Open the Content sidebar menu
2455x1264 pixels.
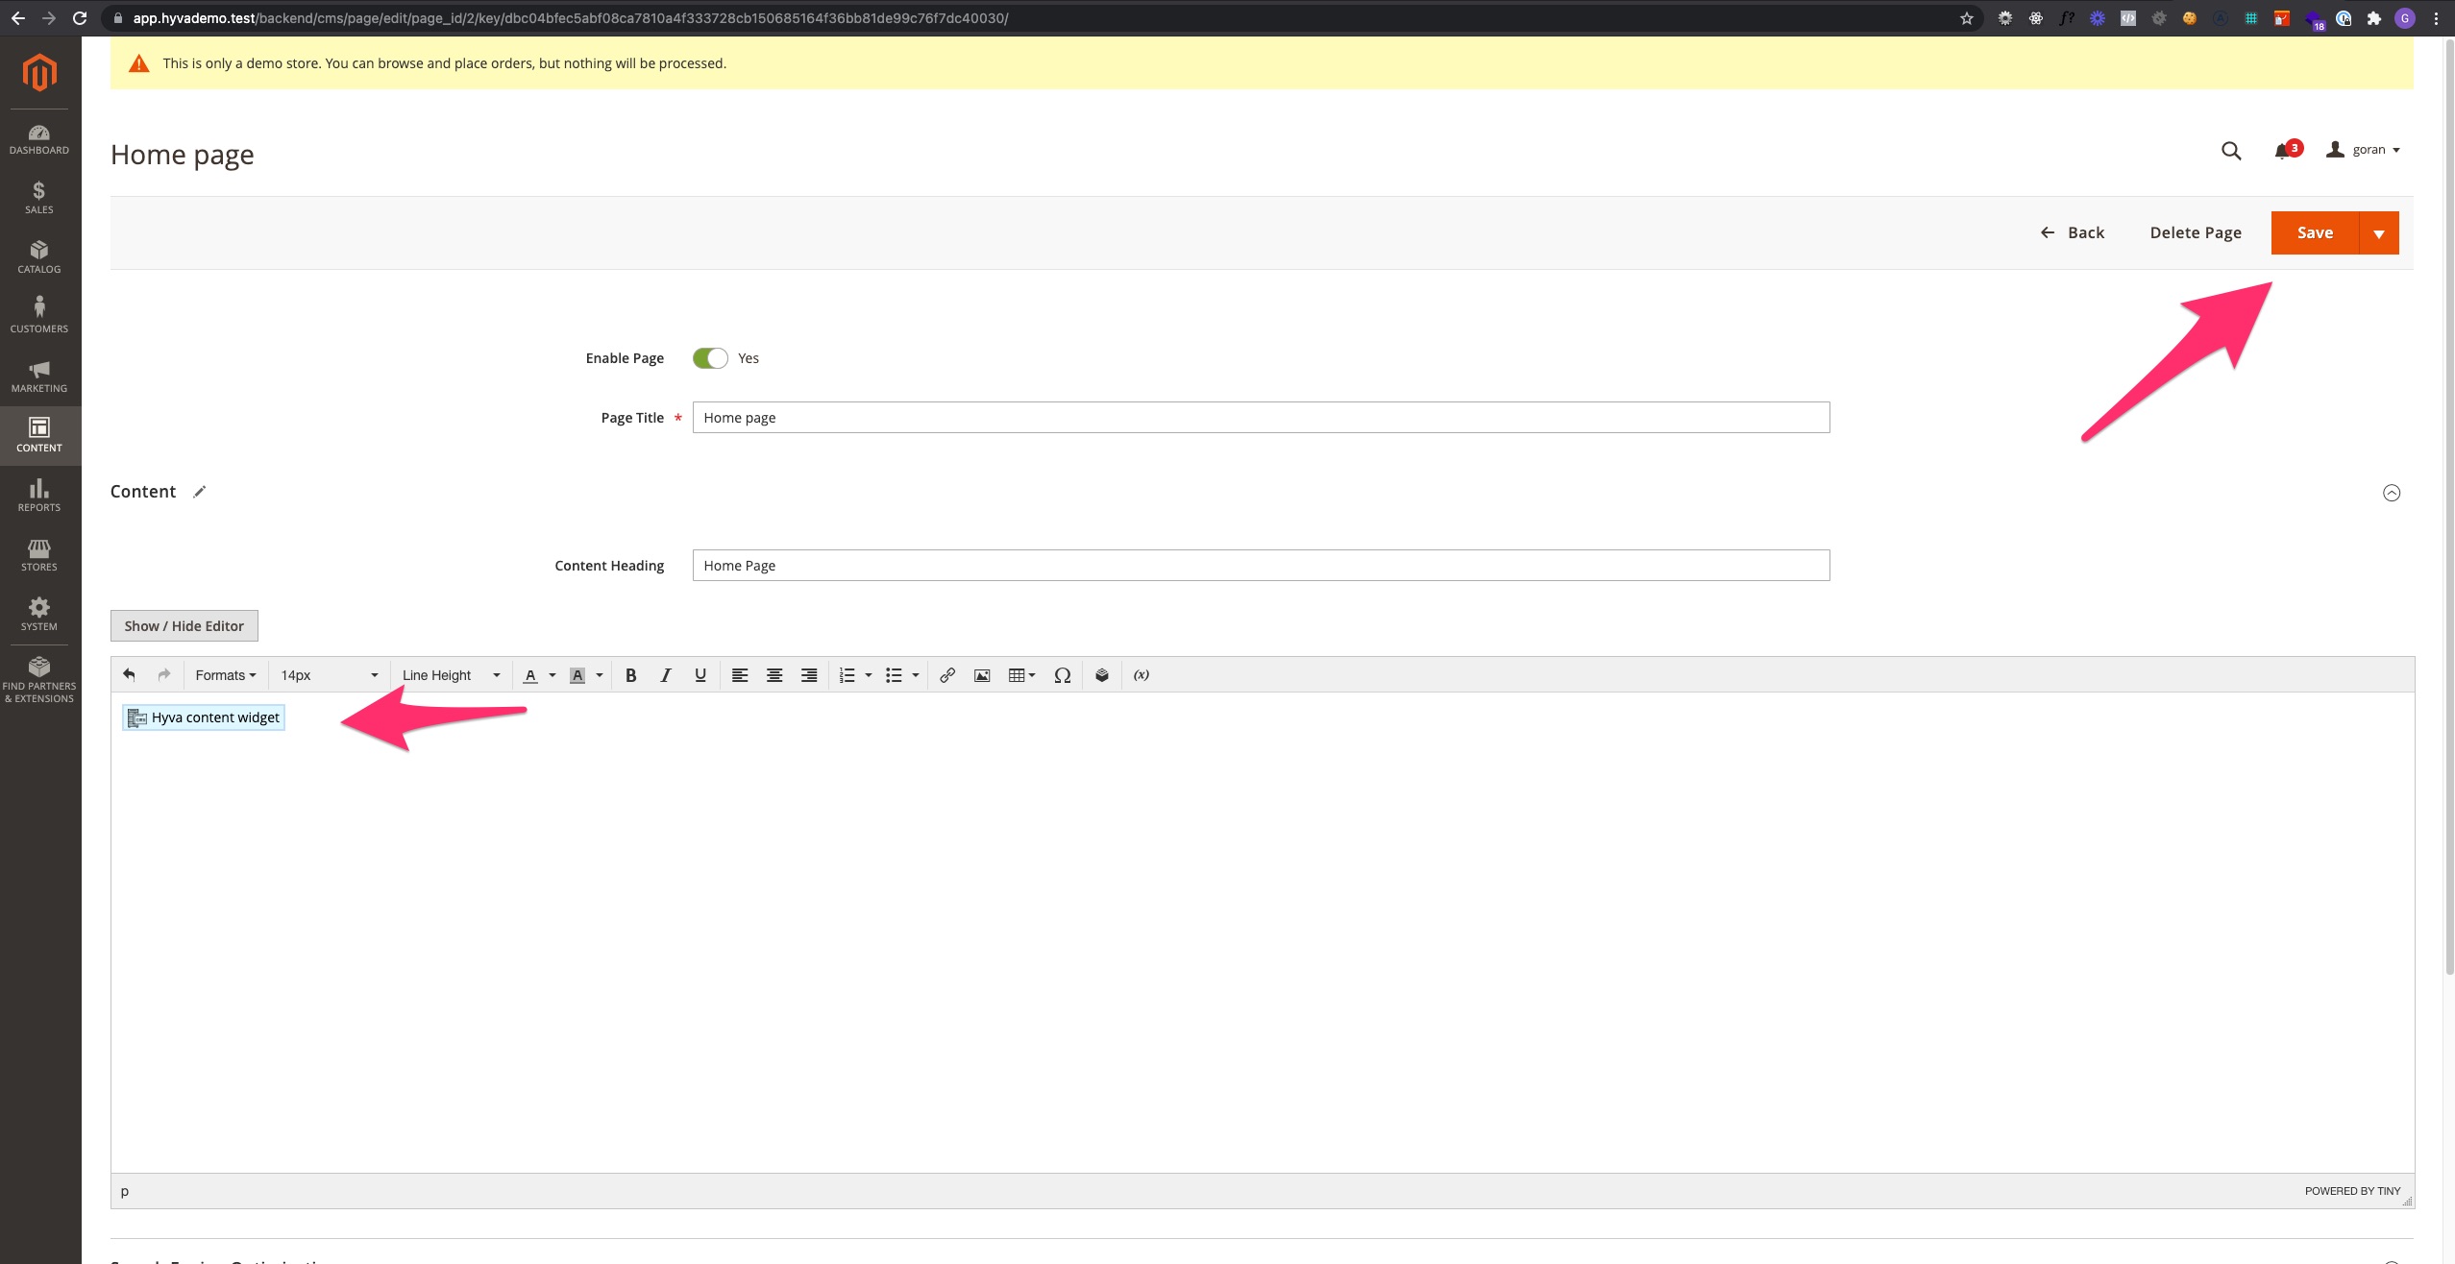coord(39,436)
